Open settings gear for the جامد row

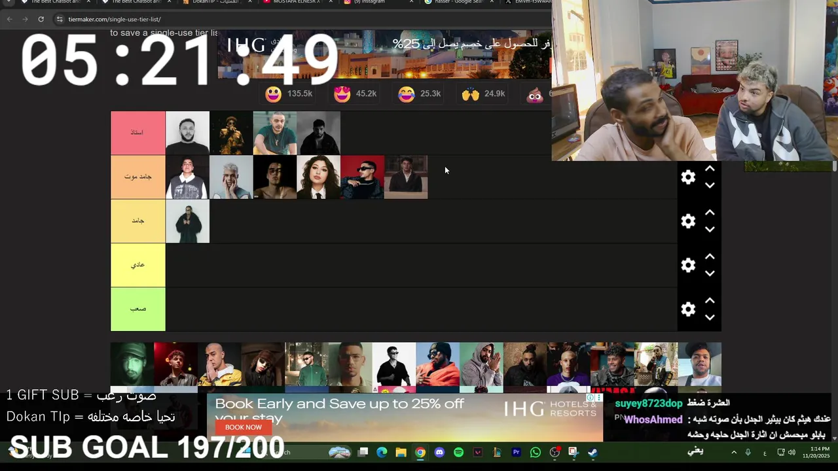(x=688, y=221)
